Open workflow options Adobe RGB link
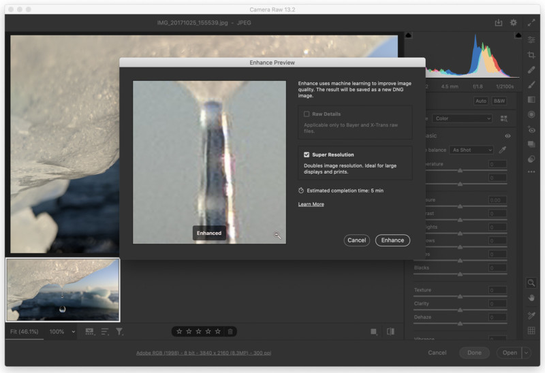545x373 pixels. point(204,353)
